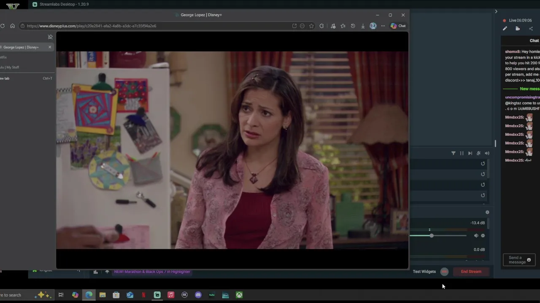540x303 pixels.
Task: Select the Chat tab in Streamlabs
Action: (534, 40)
